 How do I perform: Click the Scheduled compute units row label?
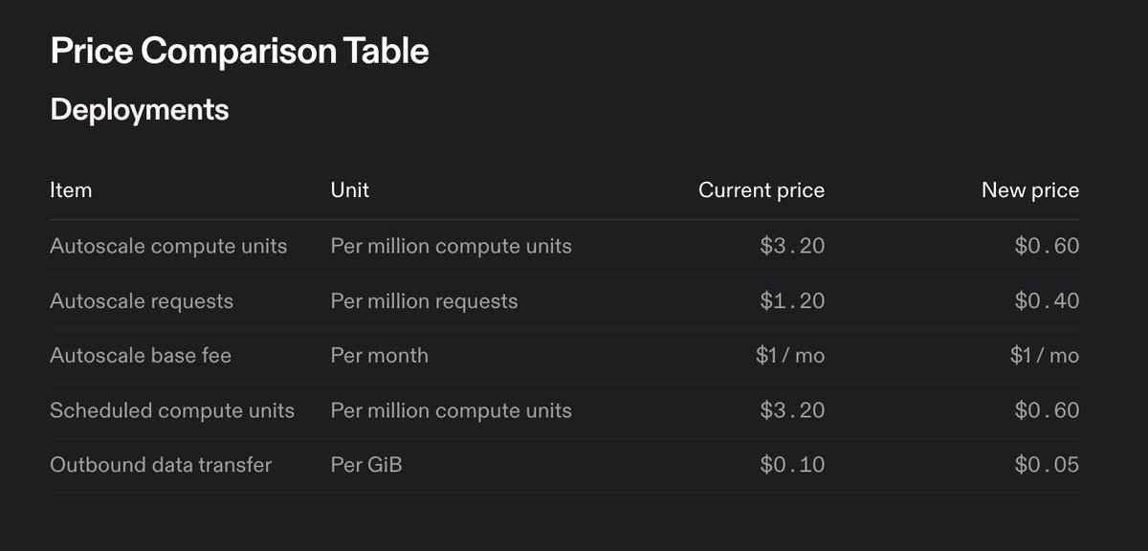pos(172,410)
